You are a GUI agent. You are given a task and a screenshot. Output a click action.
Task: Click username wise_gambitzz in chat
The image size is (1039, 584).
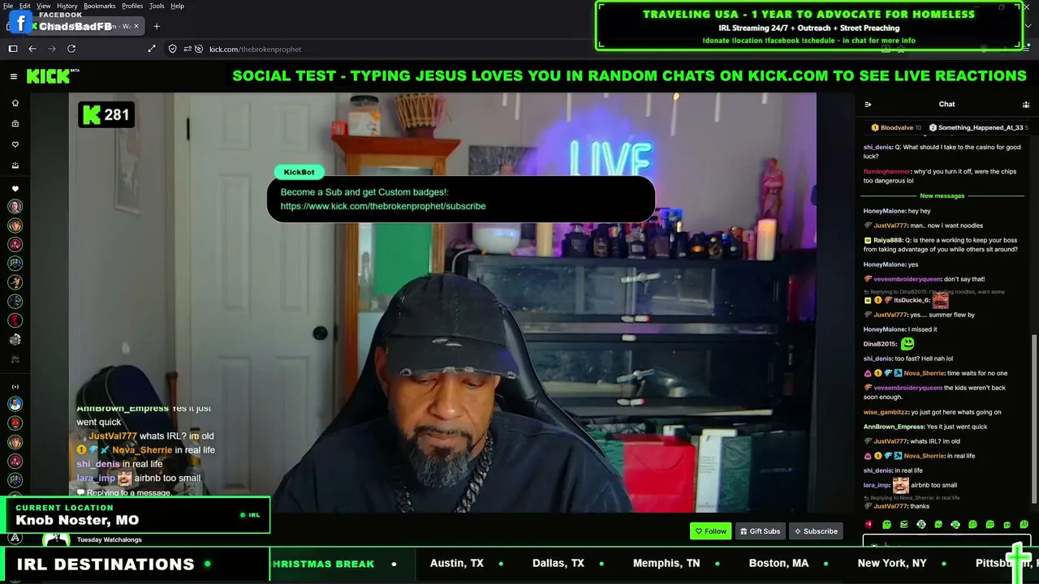click(x=886, y=412)
